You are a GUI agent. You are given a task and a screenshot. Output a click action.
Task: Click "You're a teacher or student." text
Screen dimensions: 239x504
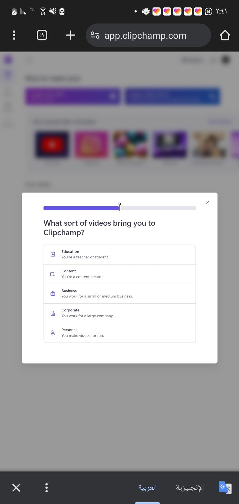point(85,257)
